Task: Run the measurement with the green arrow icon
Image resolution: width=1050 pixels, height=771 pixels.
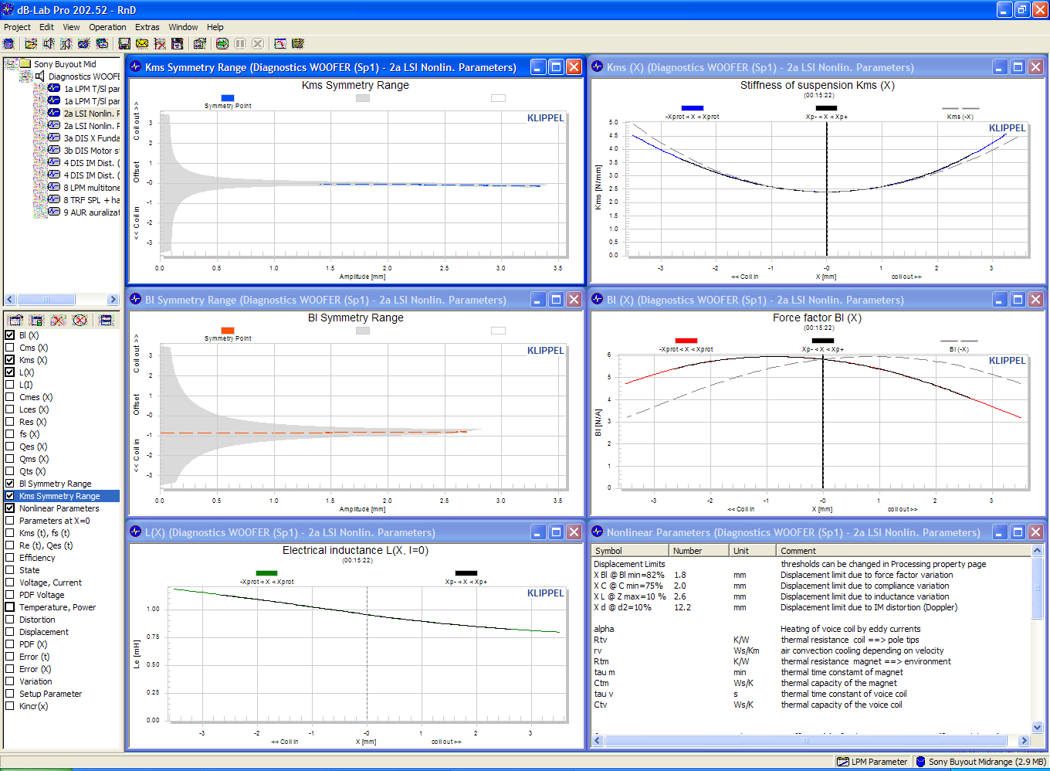Action: pos(222,43)
